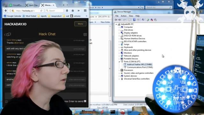
Task: Open the Firefox hamburger menu
Action: (85, 11)
